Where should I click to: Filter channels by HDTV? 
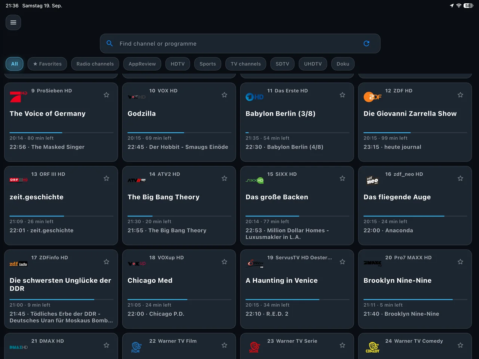click(x=178, y=64)
